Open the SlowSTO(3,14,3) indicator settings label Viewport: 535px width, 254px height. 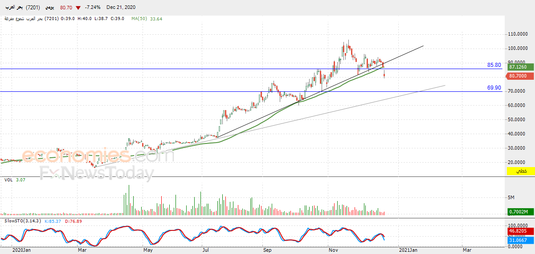coord(23,221)
